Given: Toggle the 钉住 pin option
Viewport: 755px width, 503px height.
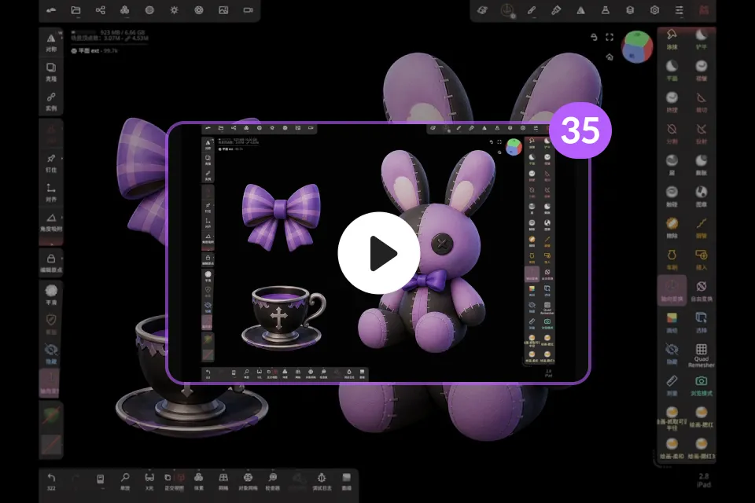Looking at the screenshot, I should coord(51,163).
